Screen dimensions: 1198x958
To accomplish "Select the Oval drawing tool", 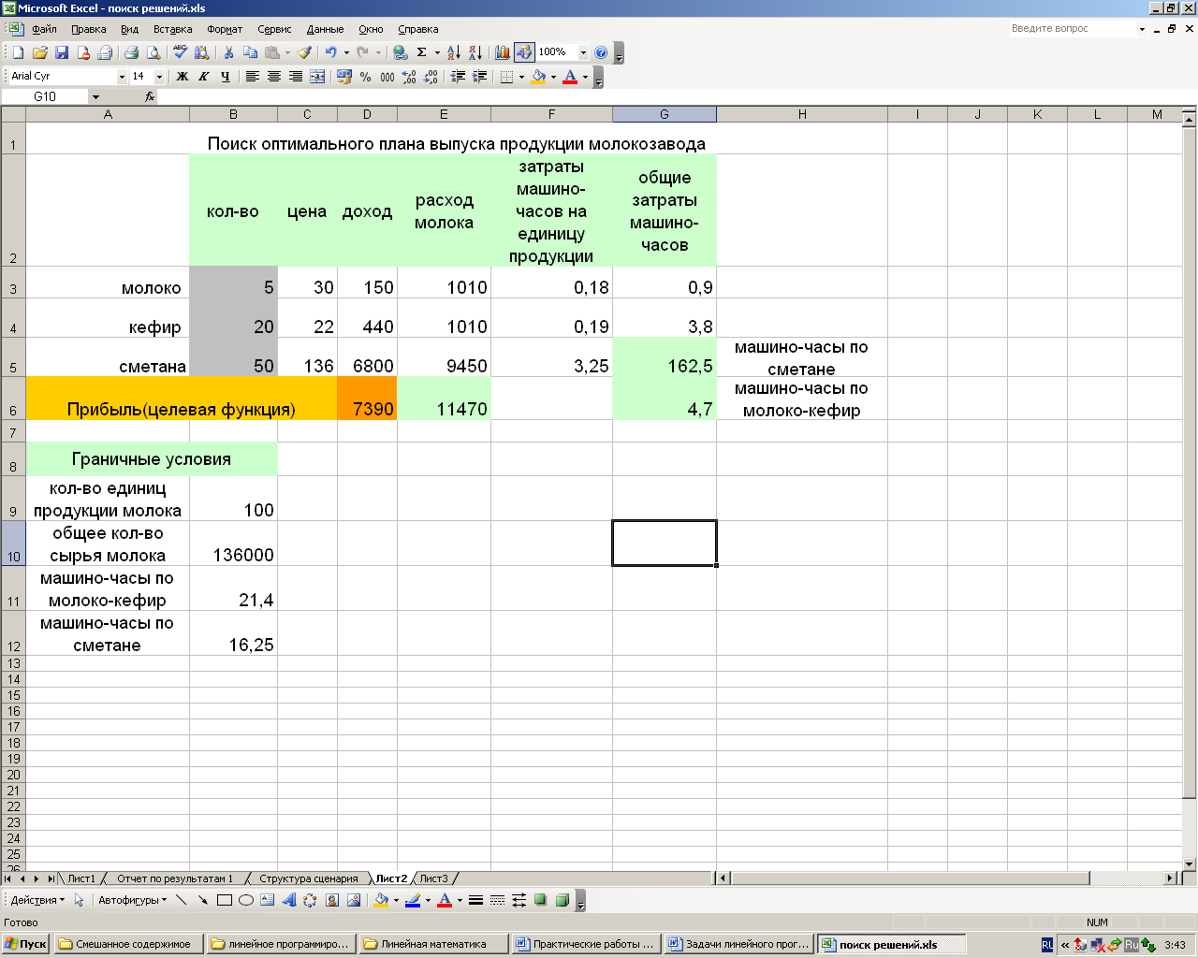I will [246, 900].
